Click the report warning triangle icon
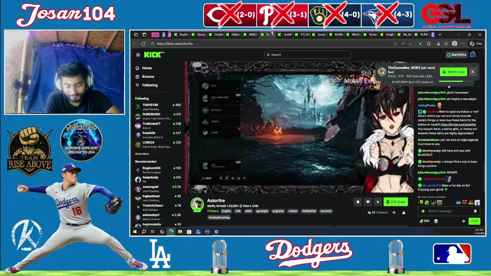Viewport: 491px width, 276px height. click(404, 212)
